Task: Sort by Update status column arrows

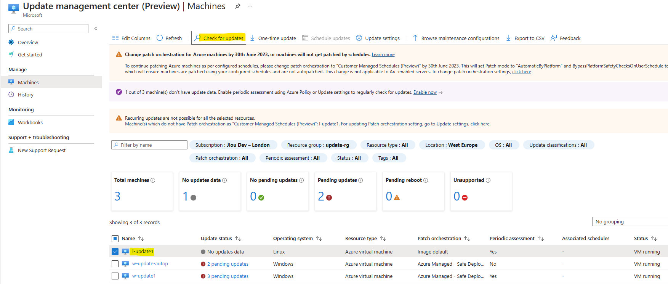Action: (x=238, y=239)
